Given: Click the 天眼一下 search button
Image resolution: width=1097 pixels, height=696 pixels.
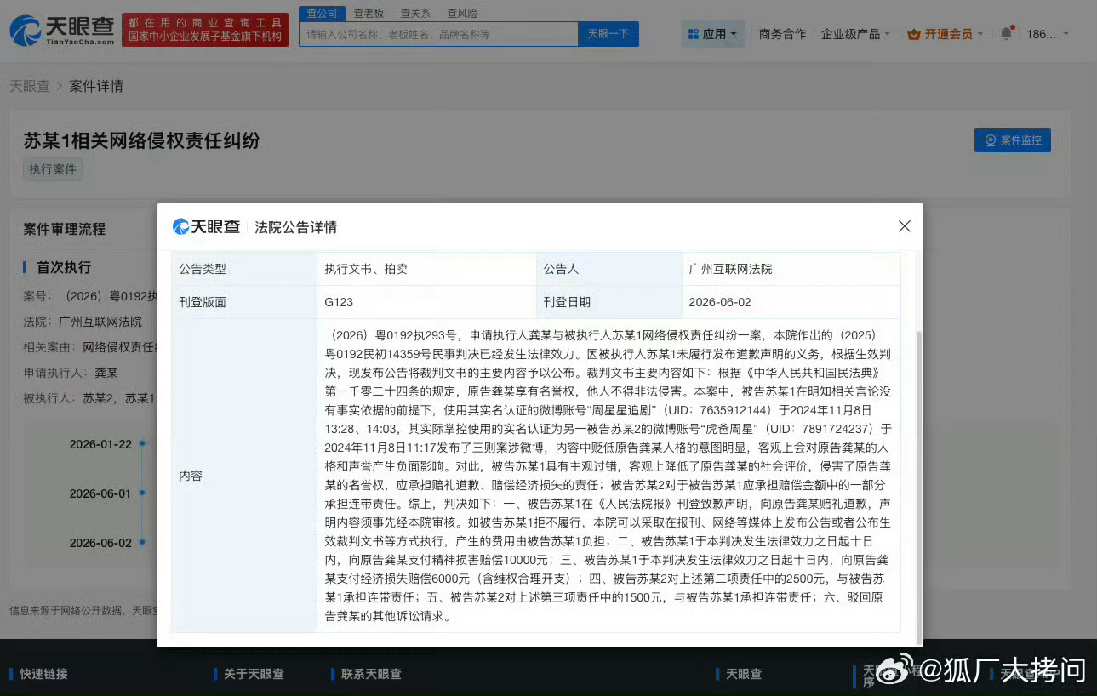Looking at the screenshot, I should [x=608, y=34].
